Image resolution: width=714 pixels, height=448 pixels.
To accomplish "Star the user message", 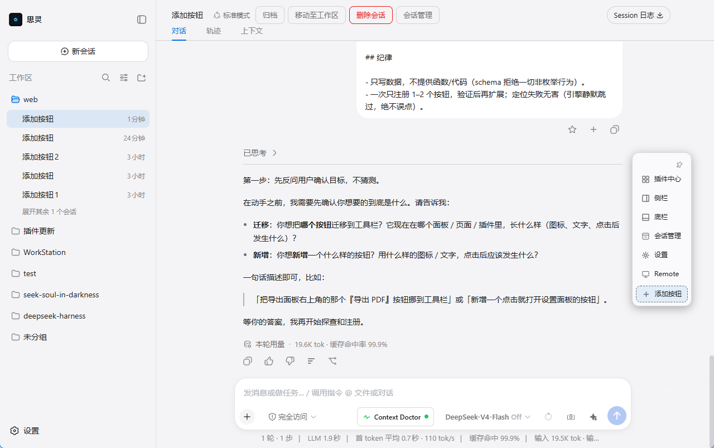I will point(572,129).
